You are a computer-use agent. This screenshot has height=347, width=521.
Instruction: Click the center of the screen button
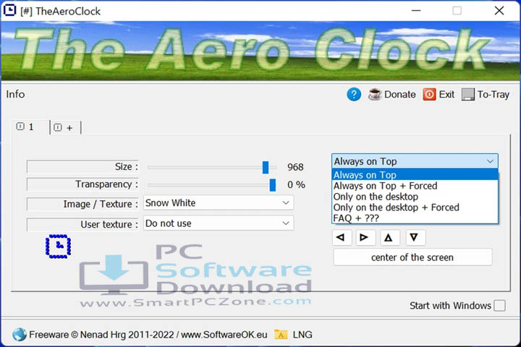[x=412, y=257]
